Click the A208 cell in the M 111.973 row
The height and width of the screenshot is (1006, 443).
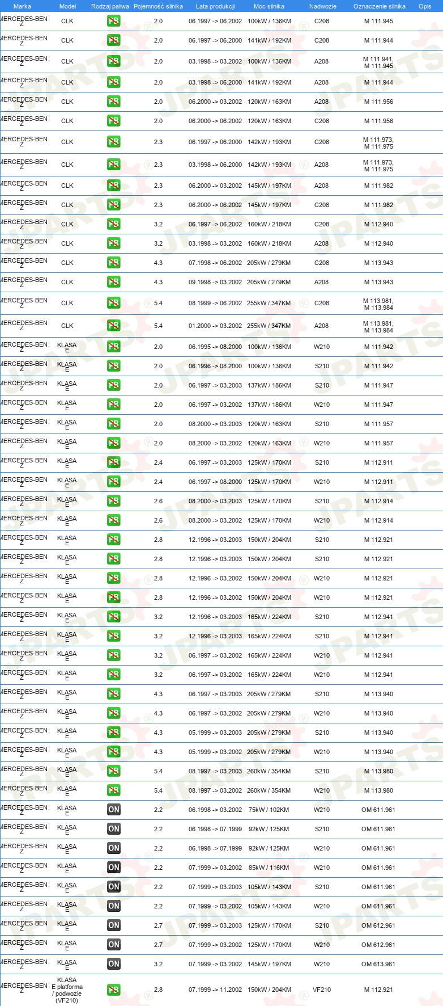322,165
